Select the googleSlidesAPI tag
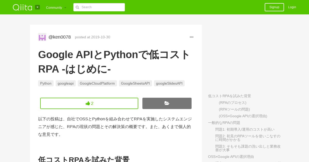 point(169,83)
